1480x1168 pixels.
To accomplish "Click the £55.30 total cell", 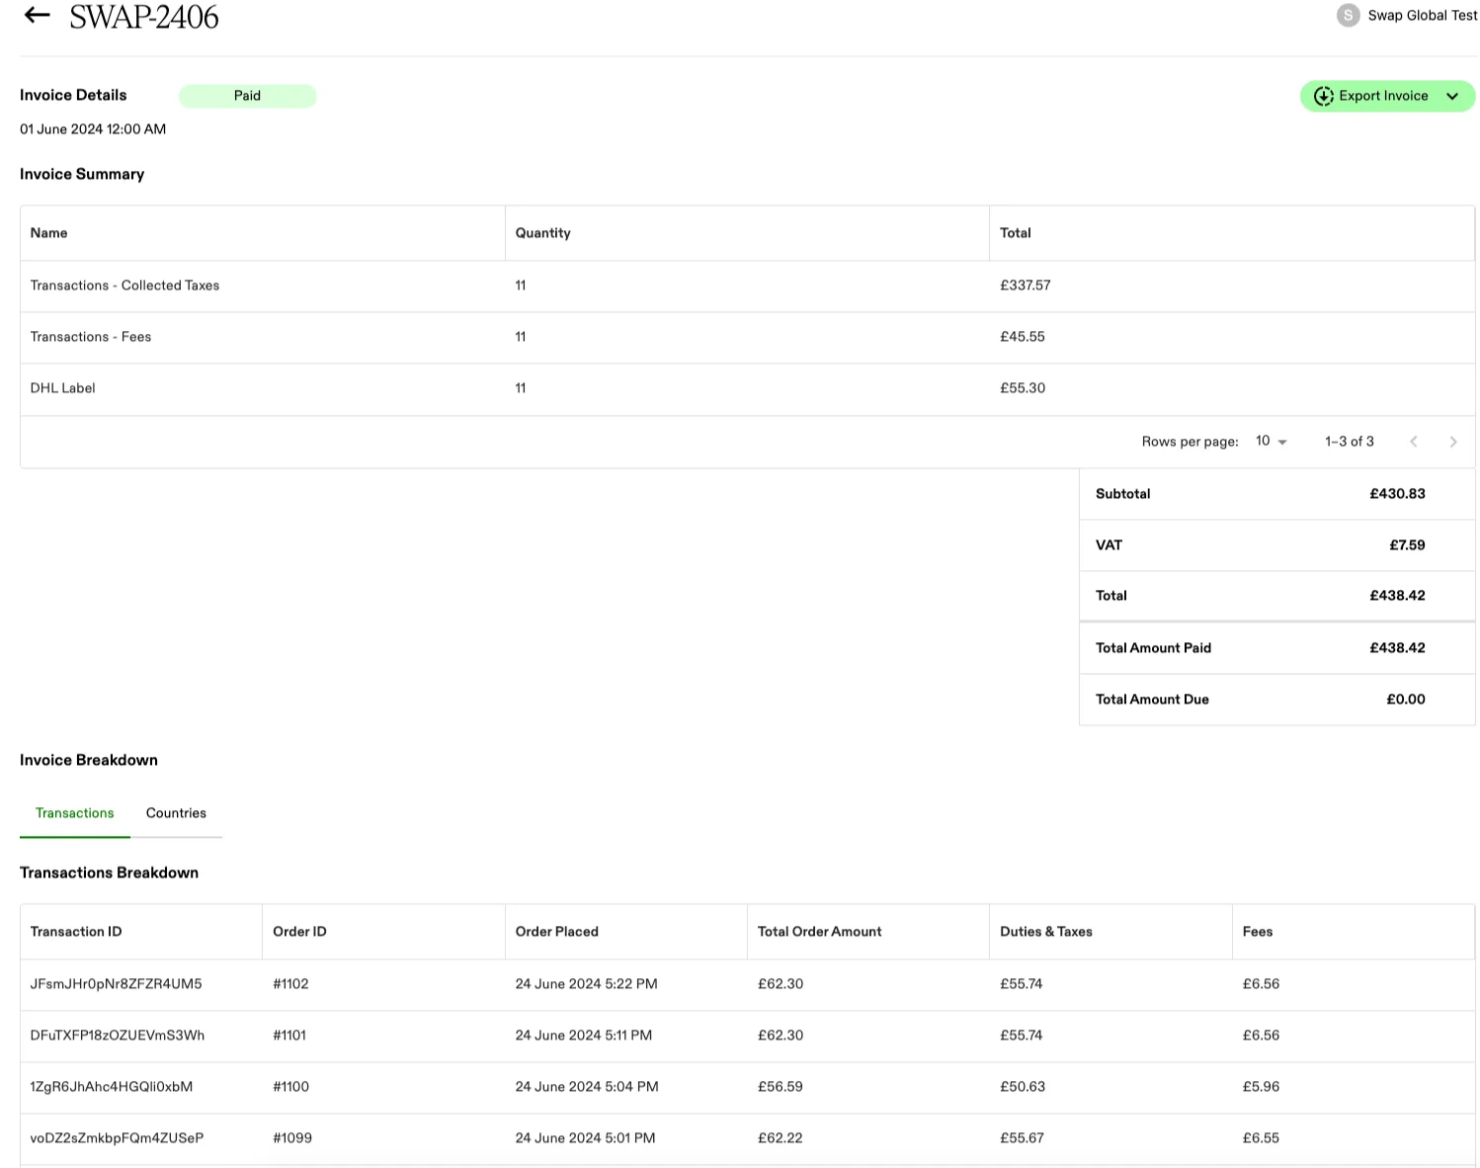I will tap(1023, 388).
